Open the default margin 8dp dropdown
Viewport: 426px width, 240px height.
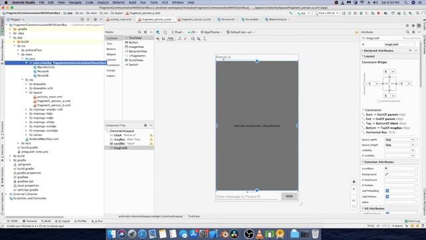(170, 39)
